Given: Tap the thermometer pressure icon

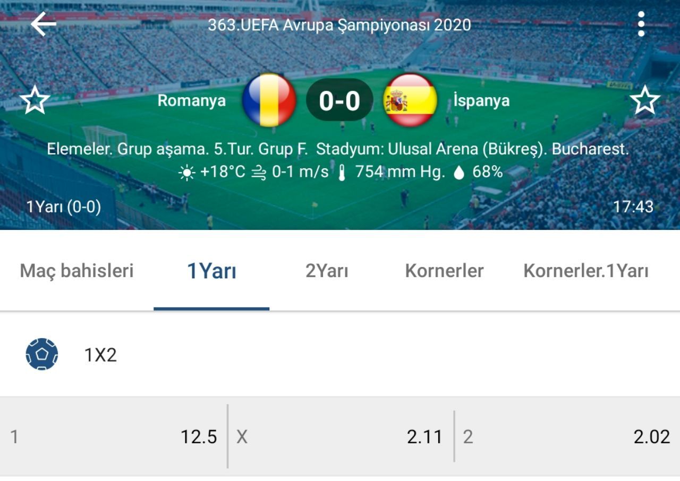Looking at the screenshot, I should click(x=342, y=173).
